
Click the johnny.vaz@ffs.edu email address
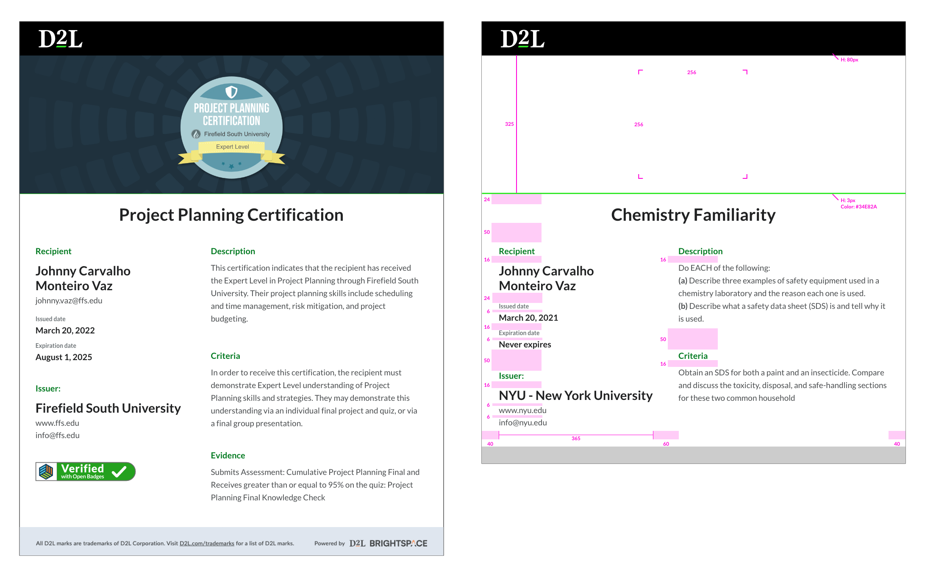click(69, 300)
